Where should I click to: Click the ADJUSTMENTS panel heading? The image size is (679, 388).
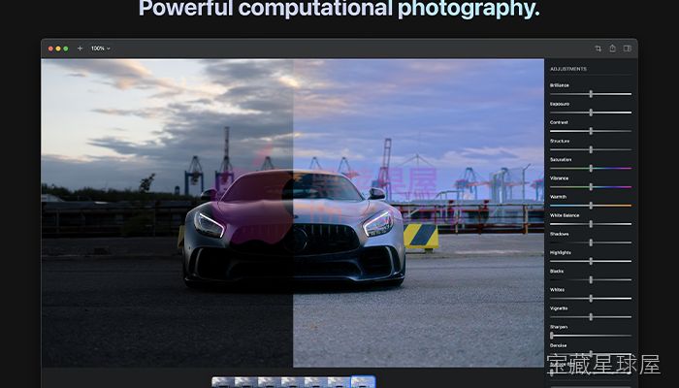coord(568,69)
